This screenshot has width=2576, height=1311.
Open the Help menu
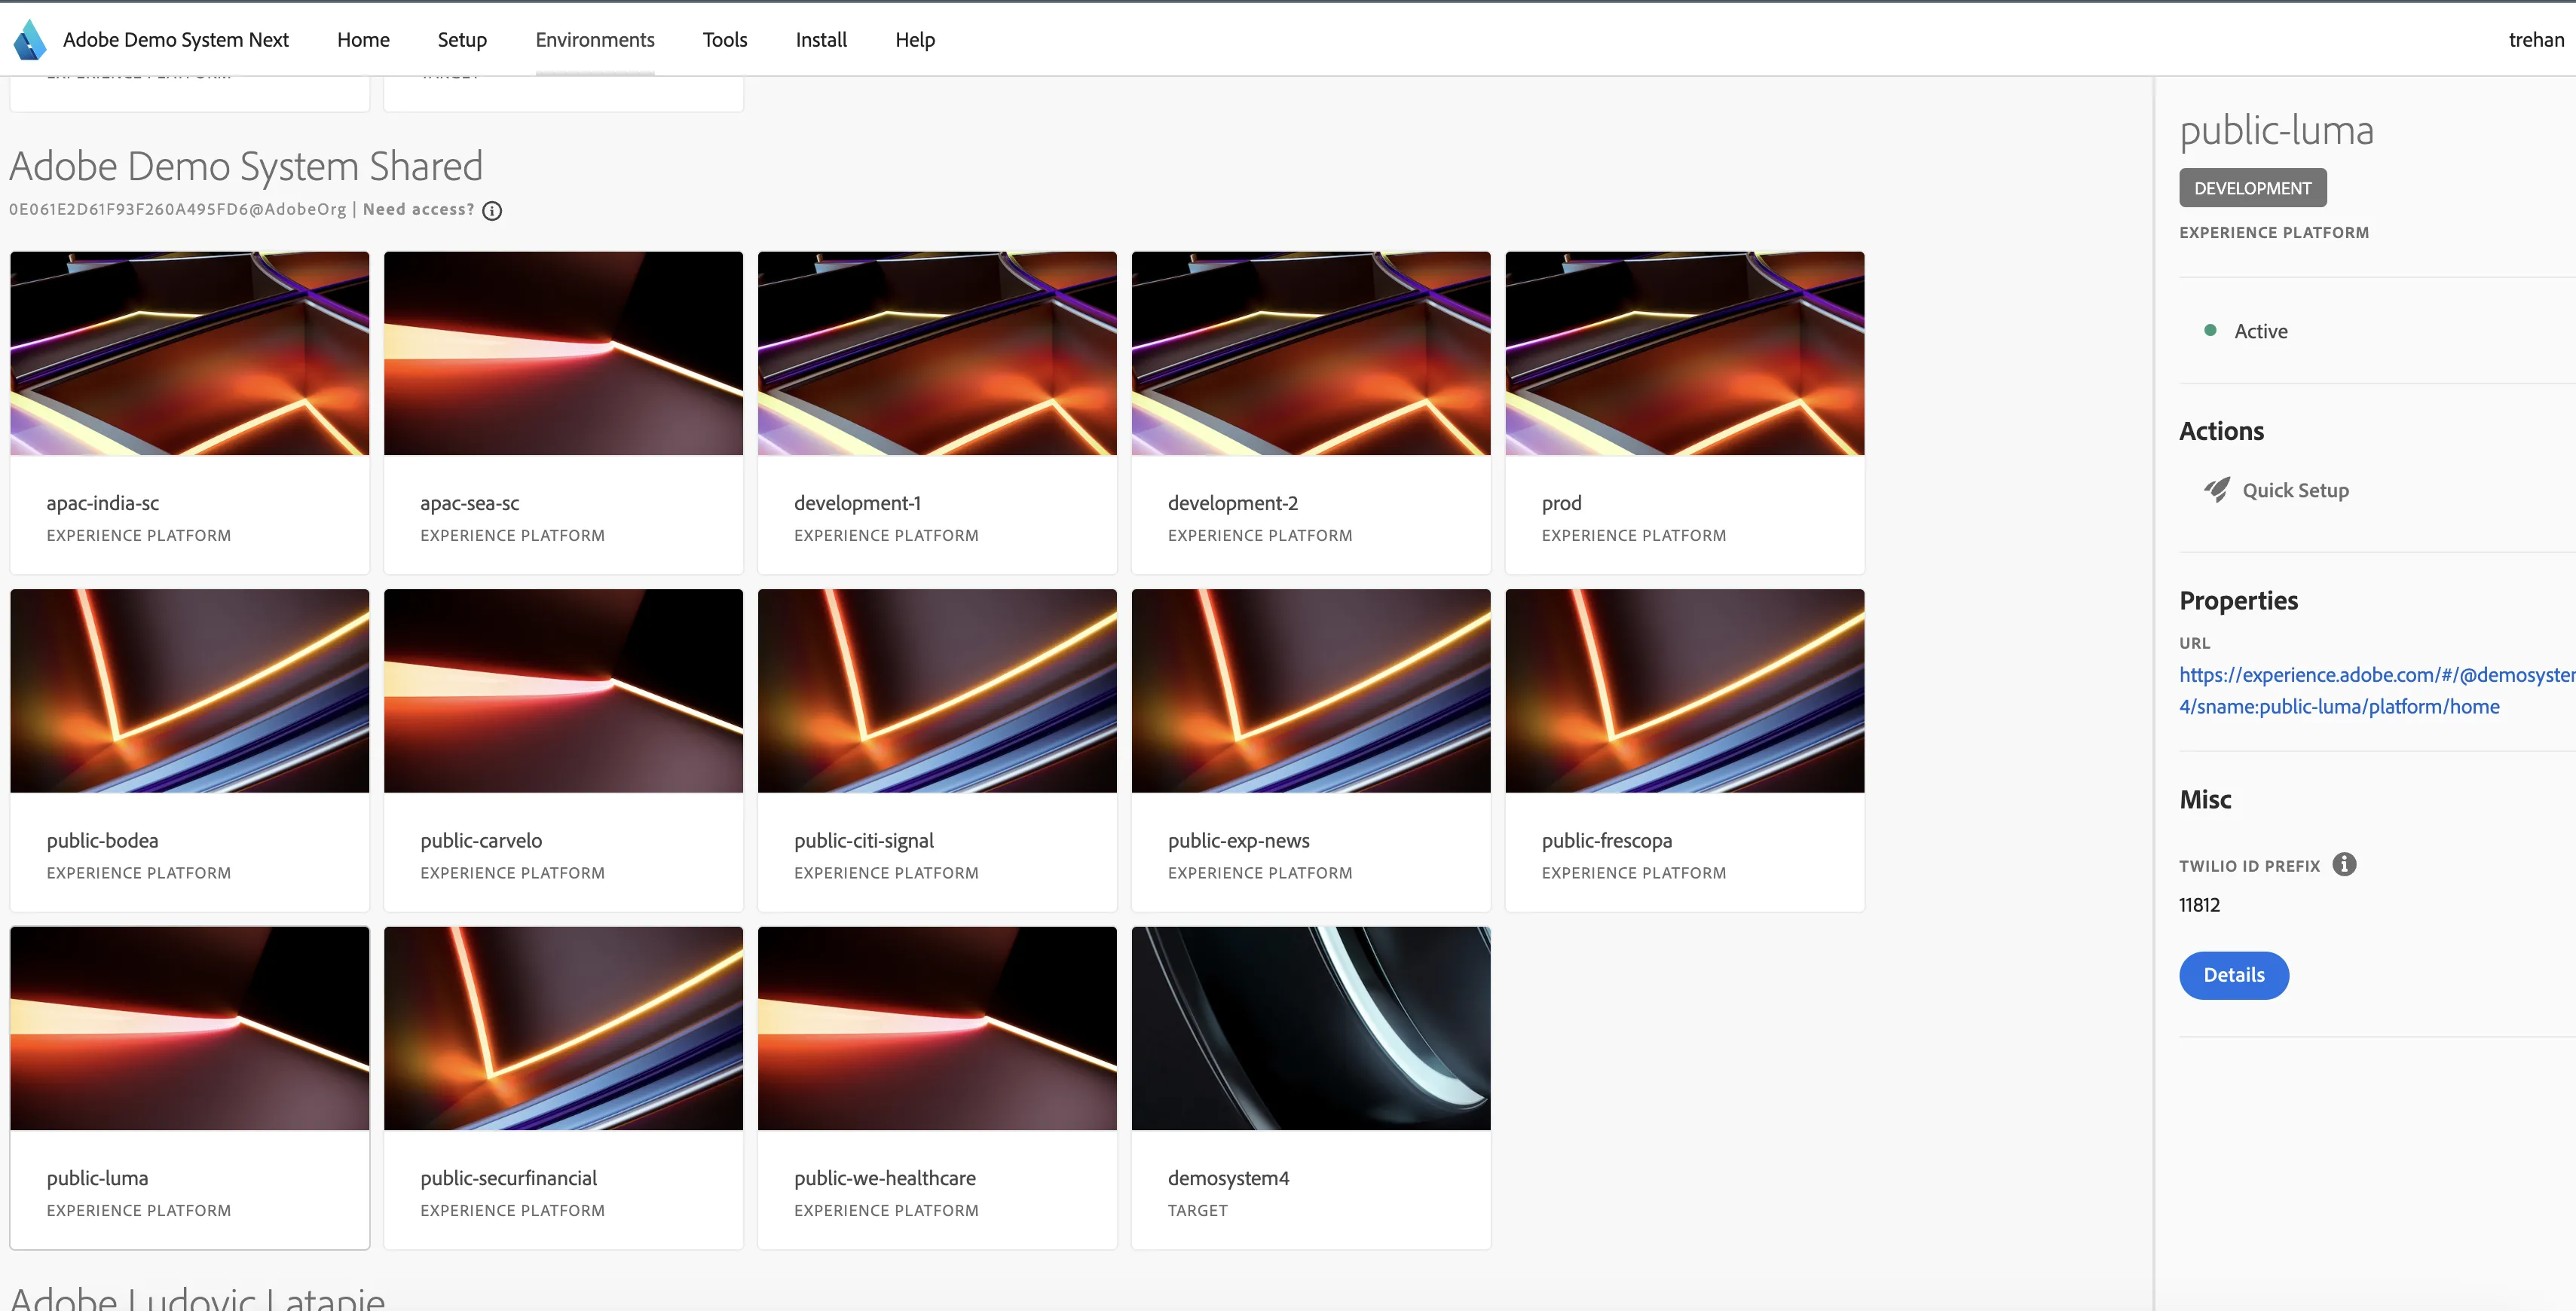[915, 40]
